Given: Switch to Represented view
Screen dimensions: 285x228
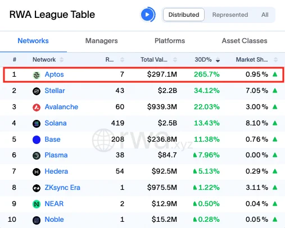Looking at the screenshot, I should [230, 15].
